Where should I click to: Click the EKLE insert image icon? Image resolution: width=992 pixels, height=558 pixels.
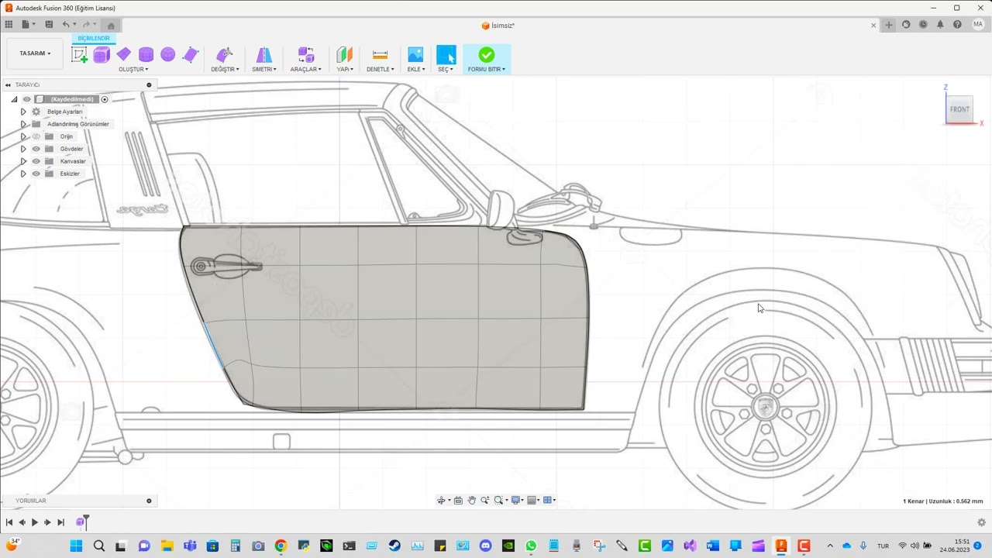point(415,54)
